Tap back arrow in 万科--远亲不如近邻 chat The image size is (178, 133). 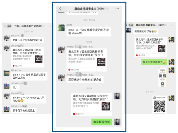coord(5,26)
